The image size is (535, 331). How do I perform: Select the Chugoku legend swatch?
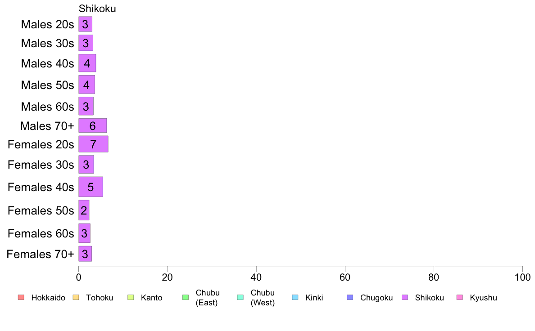pyautogui.click(x=350, y=297)
